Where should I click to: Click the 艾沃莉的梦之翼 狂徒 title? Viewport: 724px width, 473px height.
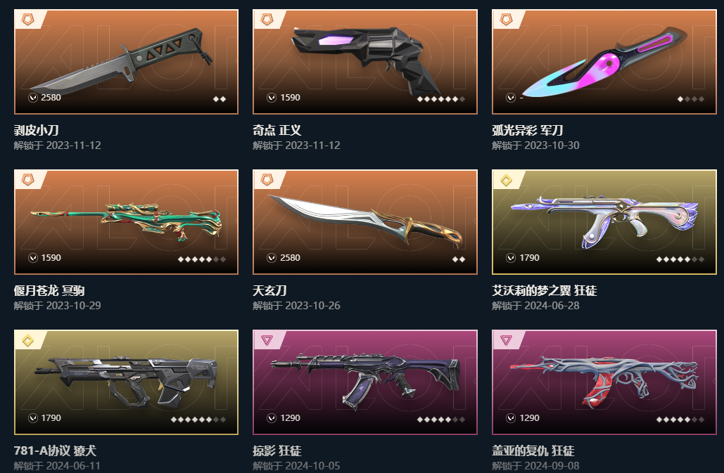(545, 290)
